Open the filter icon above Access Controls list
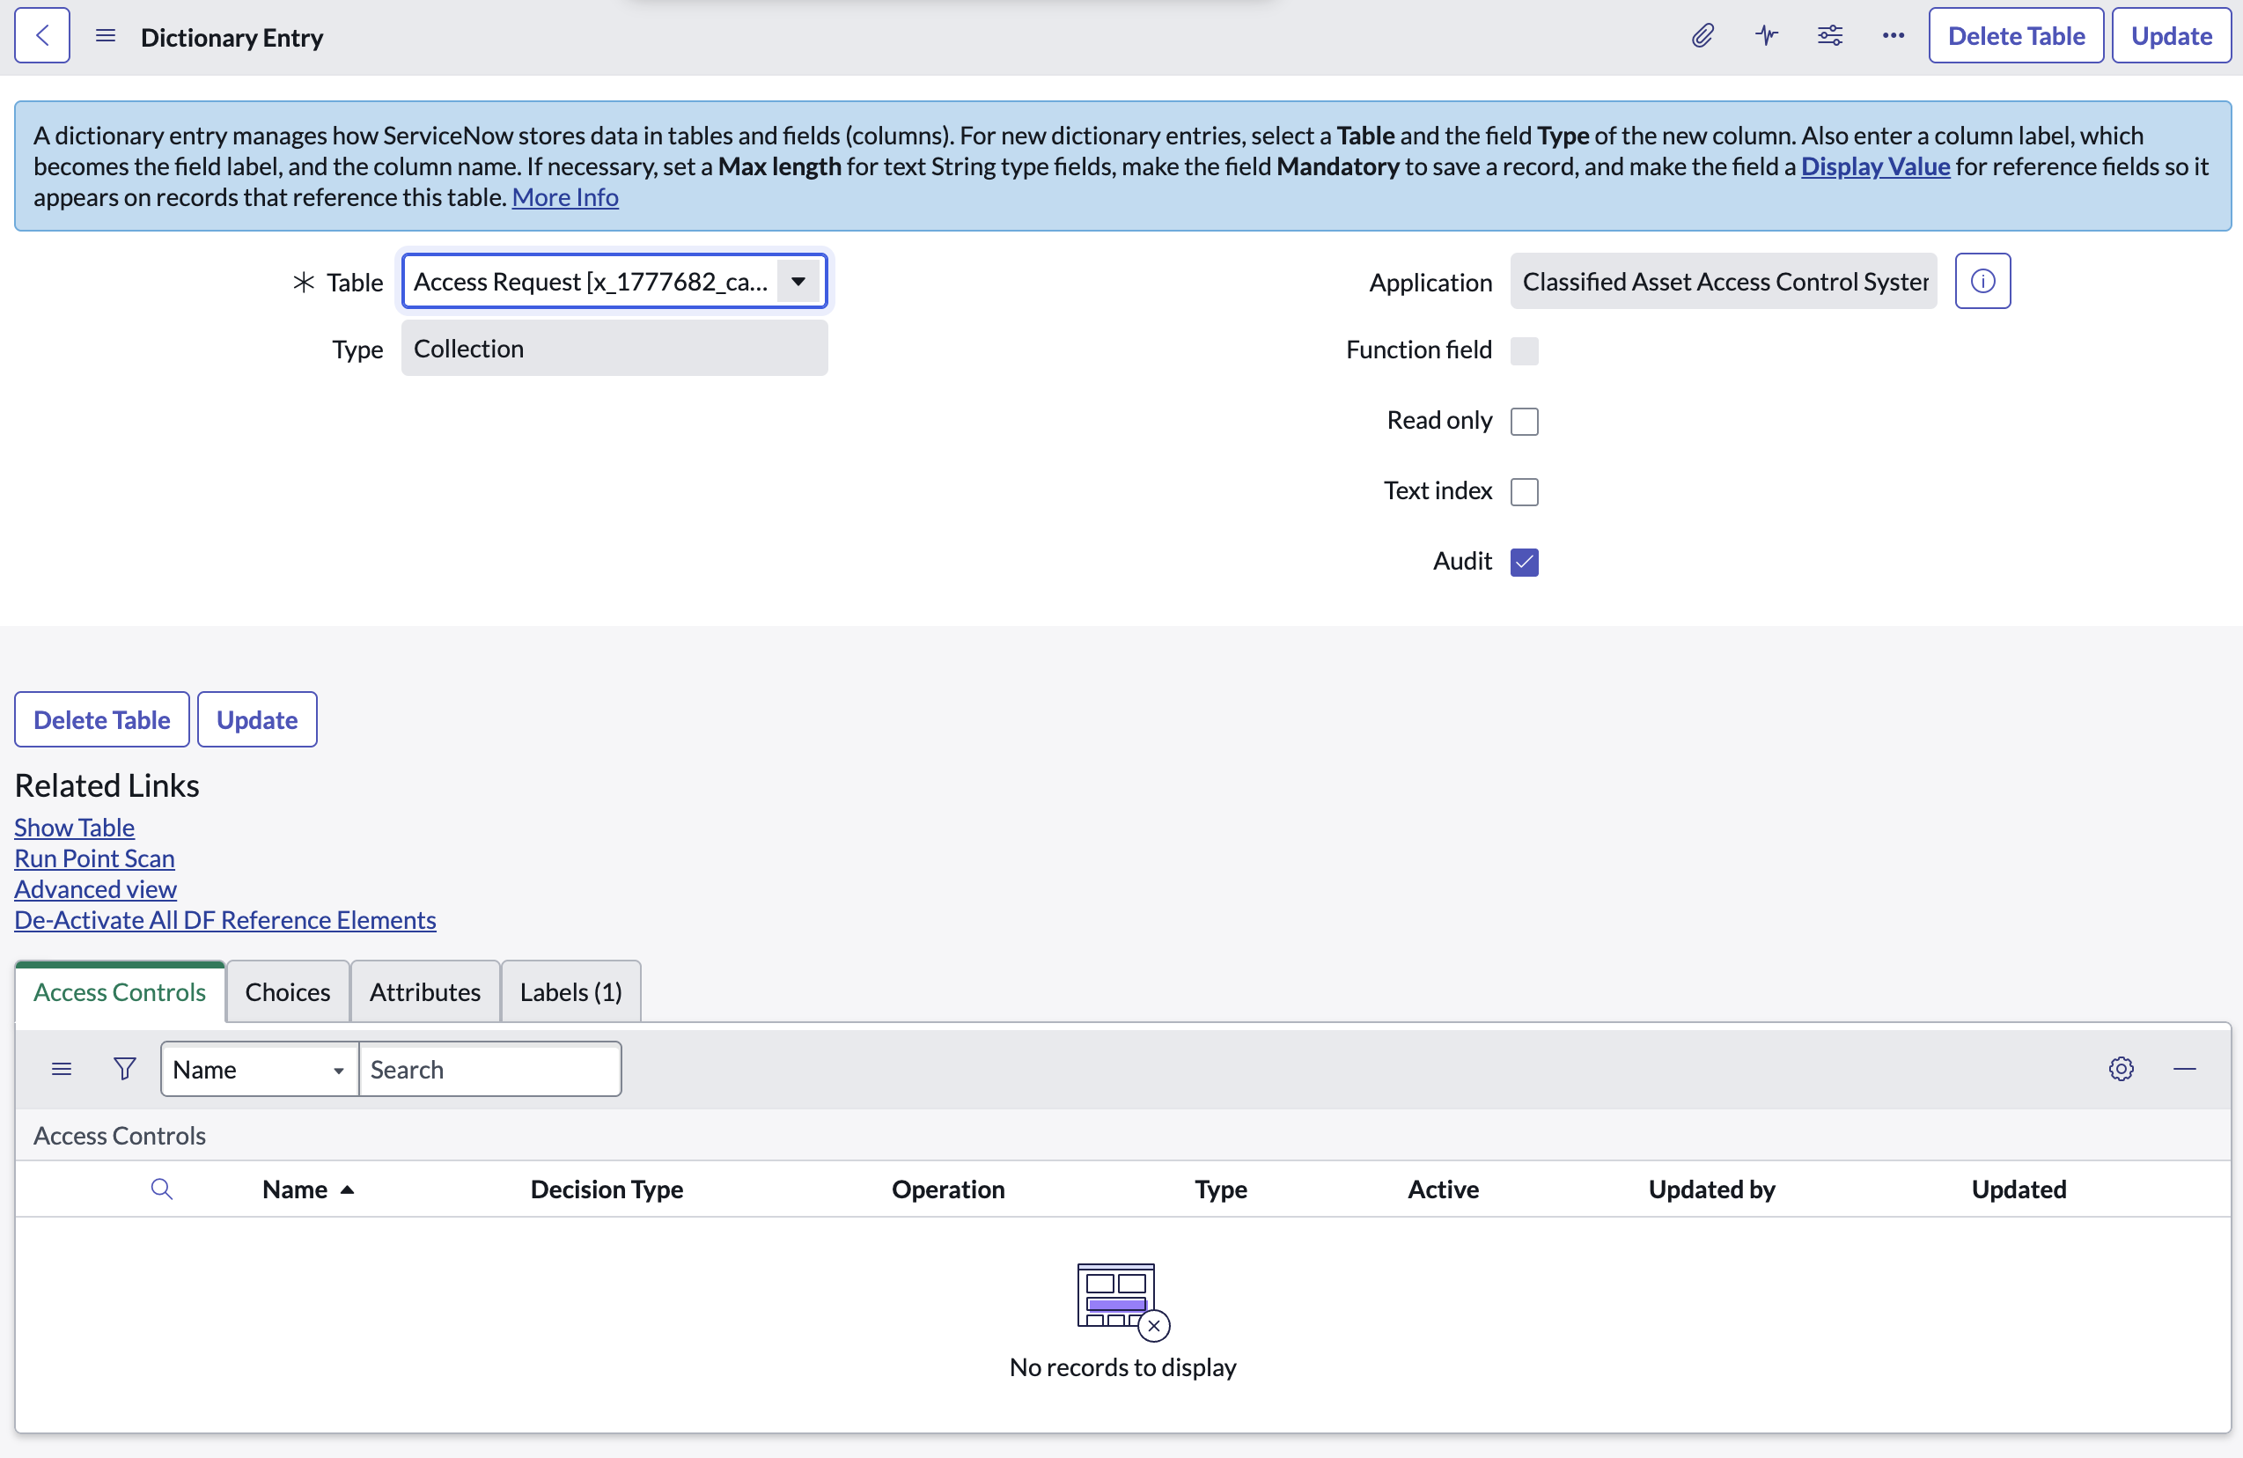This screenshot has width=2243, height=1458. point(124,1069)
